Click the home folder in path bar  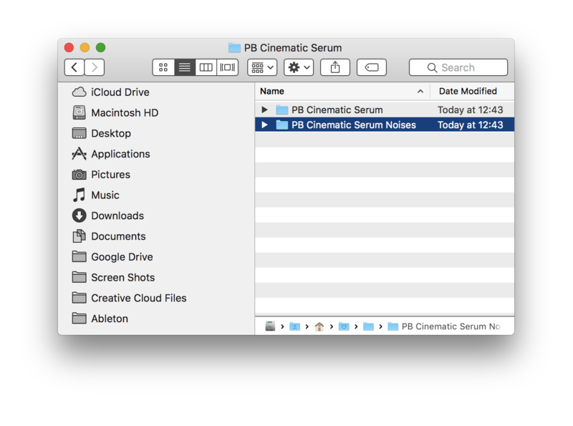click(319, 326)
